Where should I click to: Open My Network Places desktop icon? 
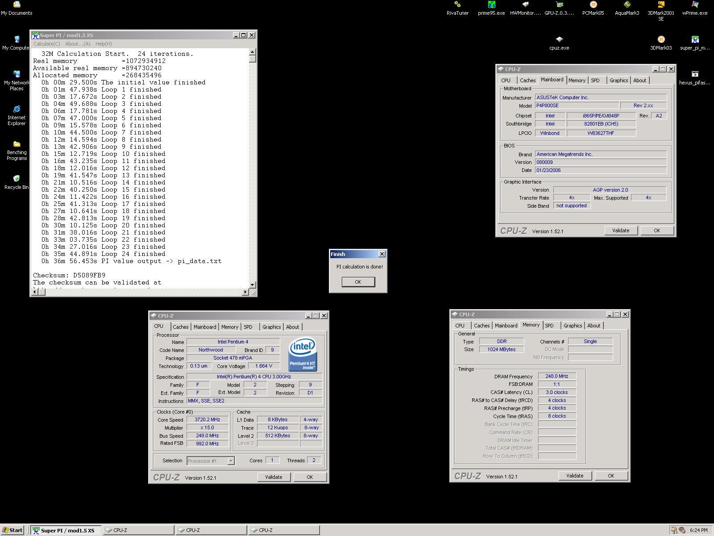17,80
